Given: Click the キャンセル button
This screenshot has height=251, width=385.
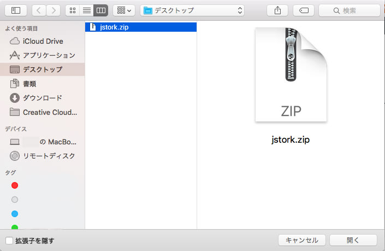Looking at the screenshot, I should (x=302, y=240).
